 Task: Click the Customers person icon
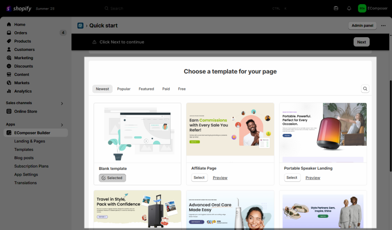[9, 49]
